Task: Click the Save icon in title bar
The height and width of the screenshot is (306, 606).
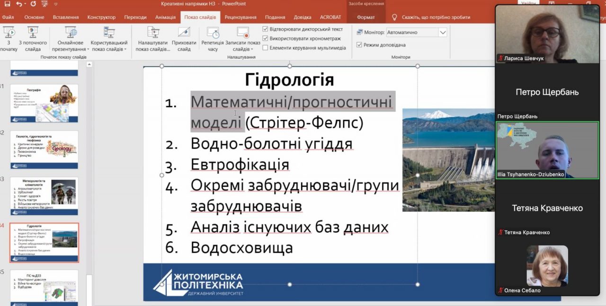Action: click(7, 4)
